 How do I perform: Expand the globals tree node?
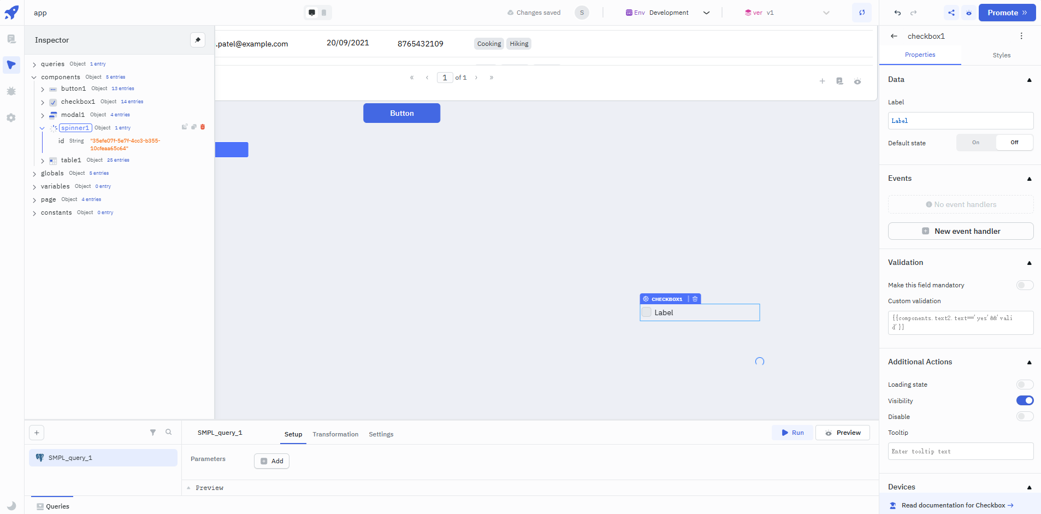coord(34,174)
